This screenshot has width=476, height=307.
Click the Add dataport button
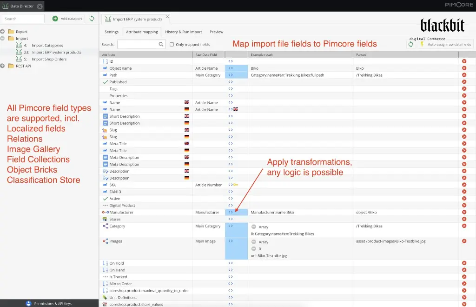(67, 19)
